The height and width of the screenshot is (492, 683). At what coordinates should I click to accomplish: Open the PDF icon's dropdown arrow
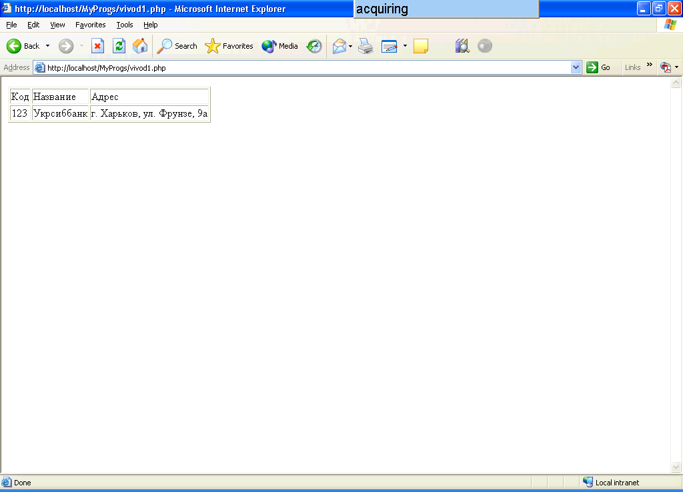point(676,67)
